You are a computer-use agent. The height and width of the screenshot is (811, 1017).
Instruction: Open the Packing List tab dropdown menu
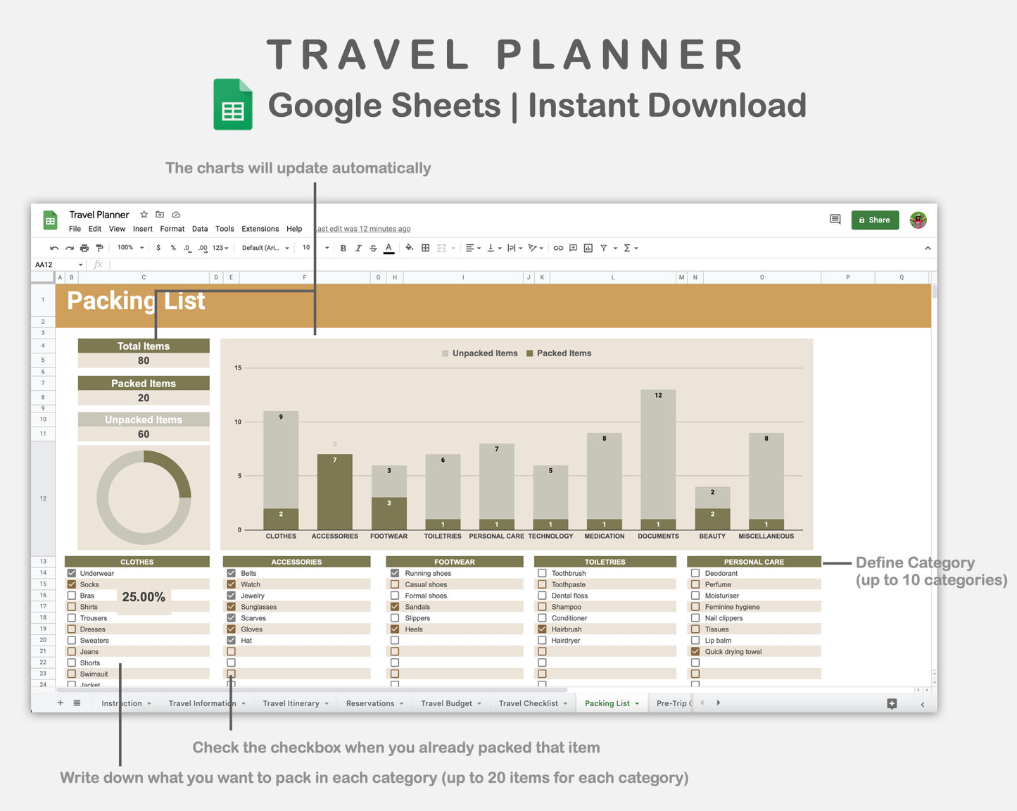pyautogui.click(x=636, y=703)
